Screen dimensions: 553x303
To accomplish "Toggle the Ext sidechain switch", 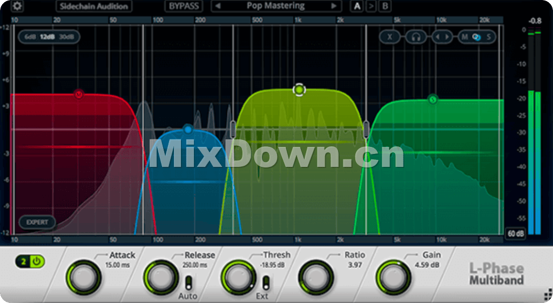I will (266, 282).
